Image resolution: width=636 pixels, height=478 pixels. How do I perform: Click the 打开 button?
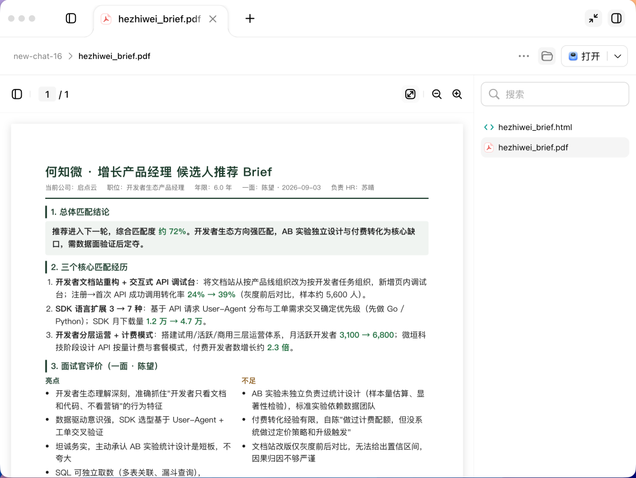point(585,56)
